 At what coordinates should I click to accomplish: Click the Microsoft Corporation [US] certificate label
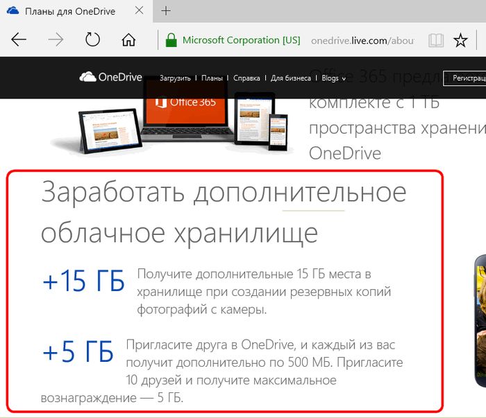pyautogui.click(x=241, y=40)
